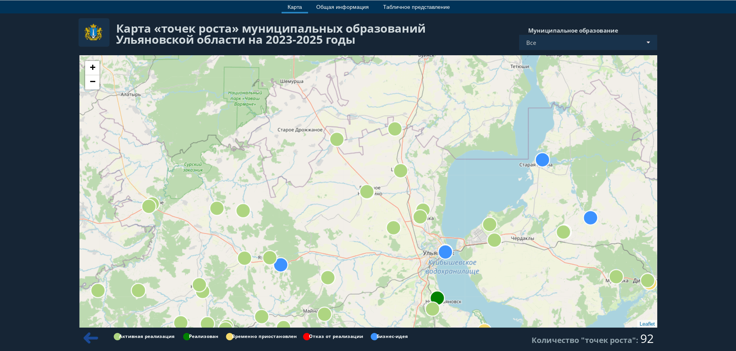736x351 pixels.
Task: Toggle the Временно приостановлен legend filter
Action: [x=261, y=336]
